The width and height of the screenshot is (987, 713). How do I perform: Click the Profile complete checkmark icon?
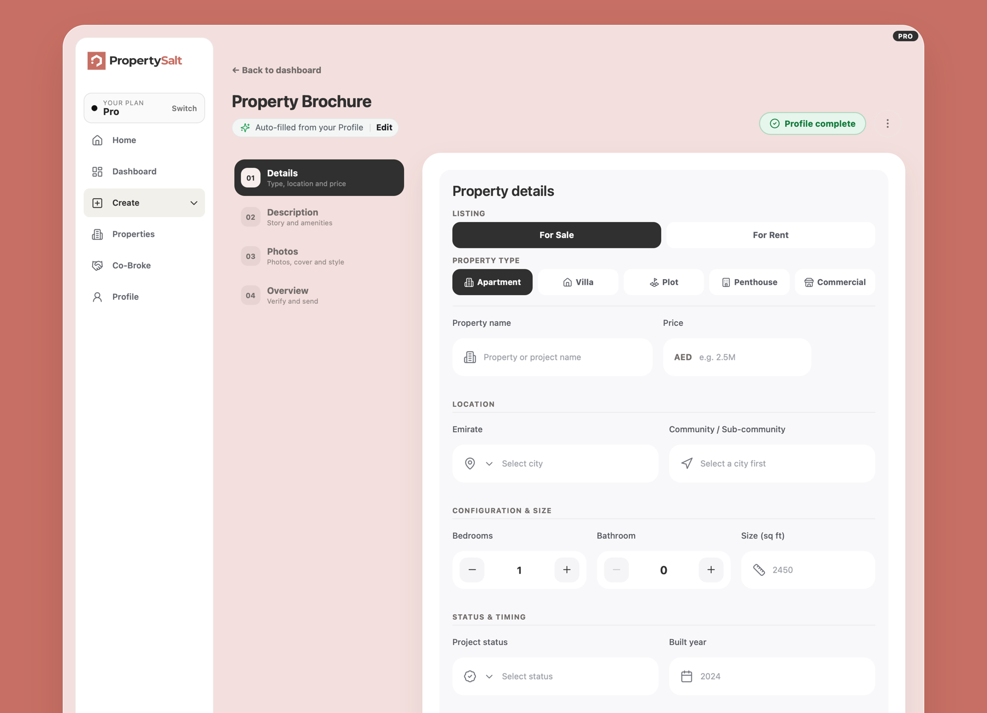pos(775,124)
